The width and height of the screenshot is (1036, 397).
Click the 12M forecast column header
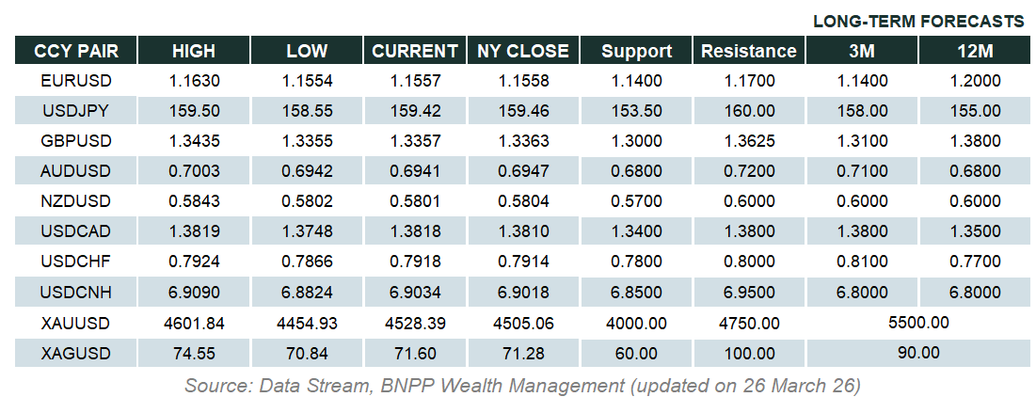pos(973,51)
